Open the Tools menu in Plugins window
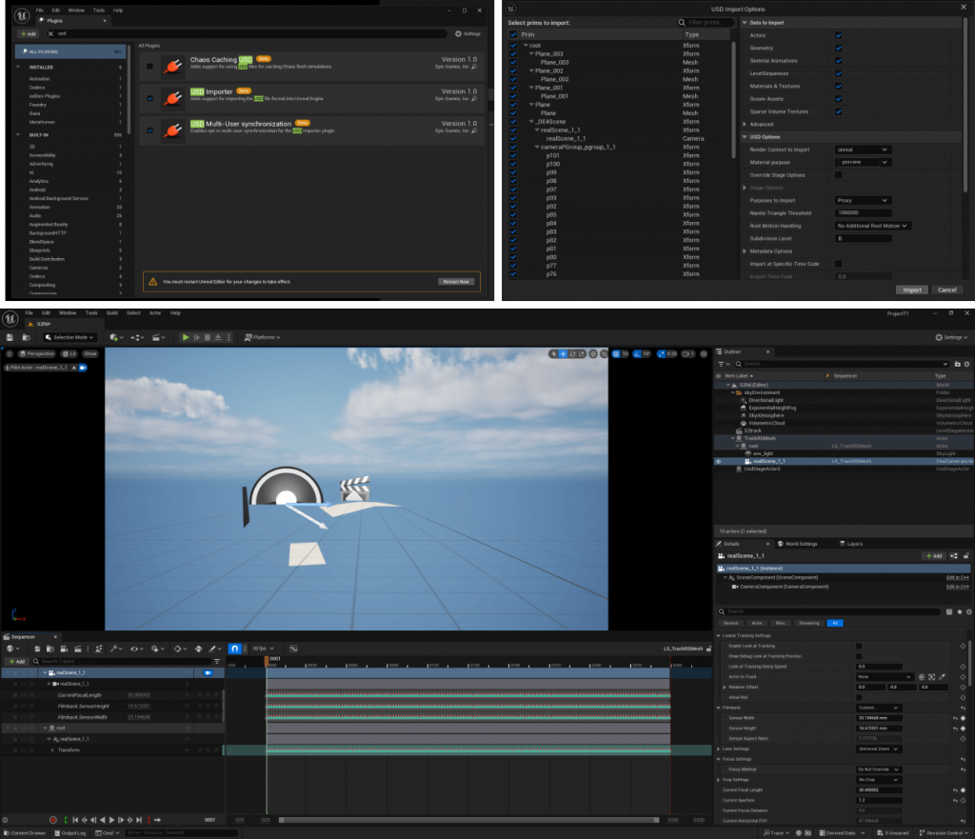The height and width of the screenshot is (839, 975). tap(99, 10)
